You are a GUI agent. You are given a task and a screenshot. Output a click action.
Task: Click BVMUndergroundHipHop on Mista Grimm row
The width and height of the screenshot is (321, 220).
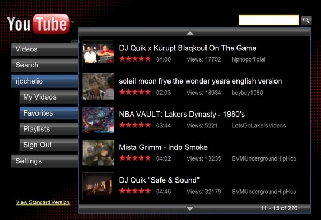pos(264,159)
